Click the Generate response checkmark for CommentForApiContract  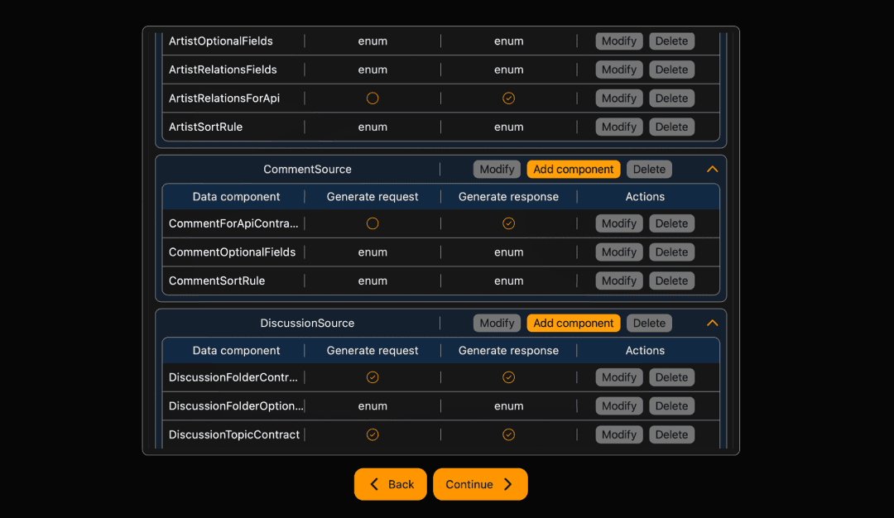[508, 223]
